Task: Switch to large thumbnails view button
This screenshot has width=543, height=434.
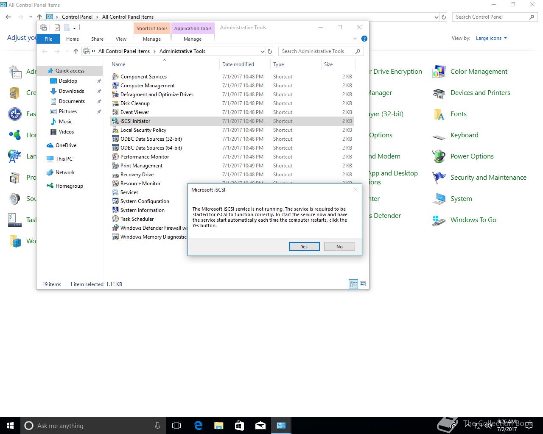Action: 363,284
